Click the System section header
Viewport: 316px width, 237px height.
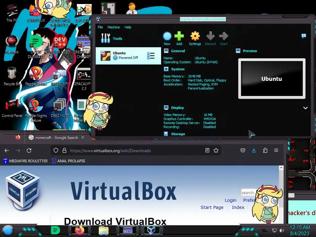click(x=177, y=69)
